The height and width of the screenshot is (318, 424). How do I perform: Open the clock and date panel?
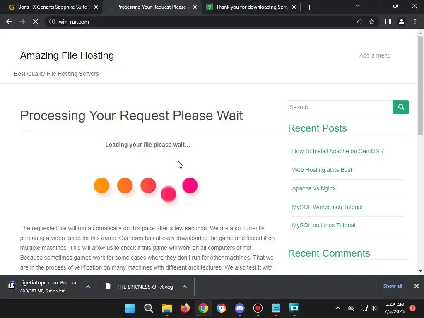pos(395,308)
